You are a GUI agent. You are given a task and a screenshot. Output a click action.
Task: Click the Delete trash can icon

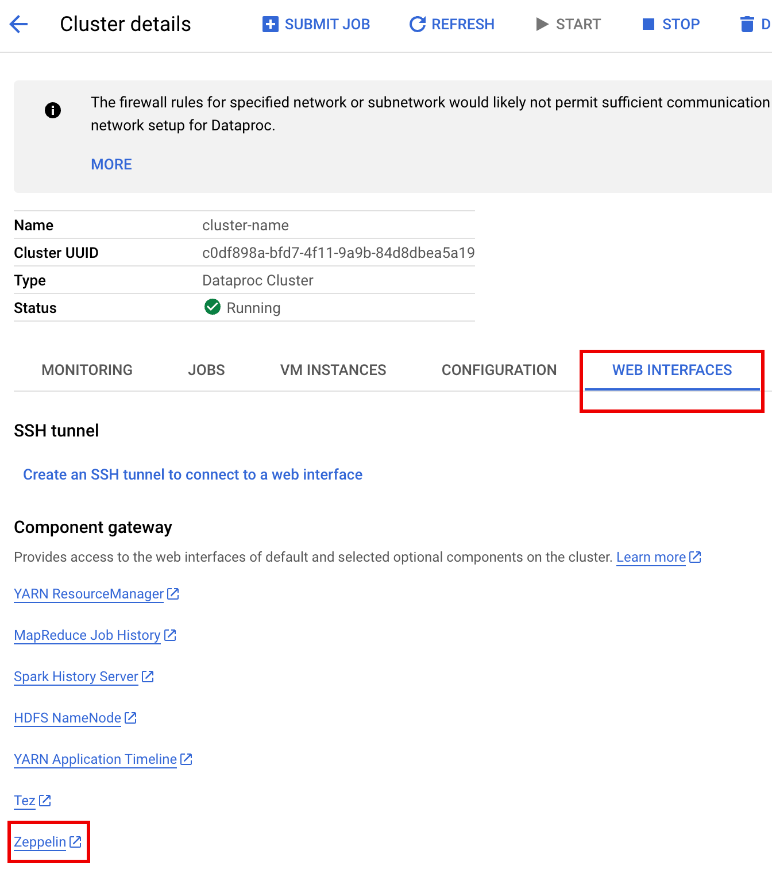coord(747,24)
